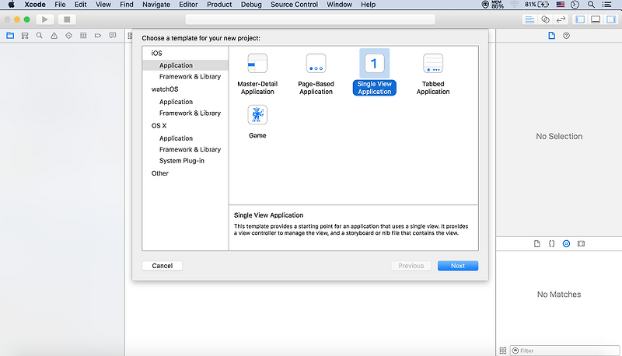Open the Product menu
Image resolution: width=622 pixels, height=356 pixels.
tap(219, 5)
